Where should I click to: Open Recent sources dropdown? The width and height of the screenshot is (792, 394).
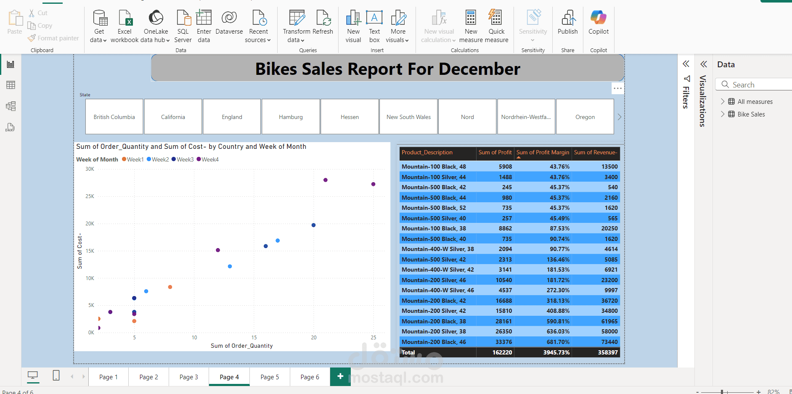(x=258, y=26)
